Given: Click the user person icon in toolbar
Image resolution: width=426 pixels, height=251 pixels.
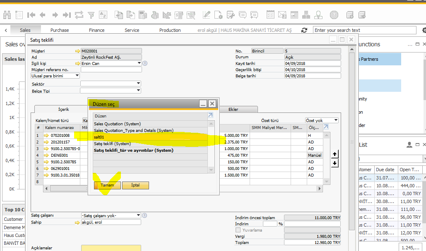Looking at the screenshot, I should click(x=318, y=15).
